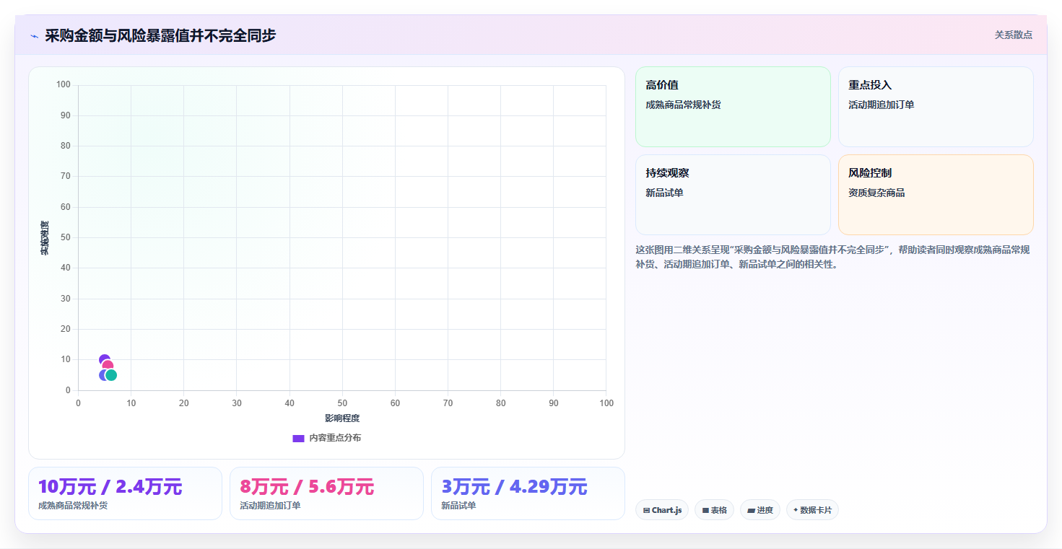The height and width of the screenshot is (549, 1062).
Task: Click the 成熟商品常规补货 caption under 10万元
Action: point(73,506)
